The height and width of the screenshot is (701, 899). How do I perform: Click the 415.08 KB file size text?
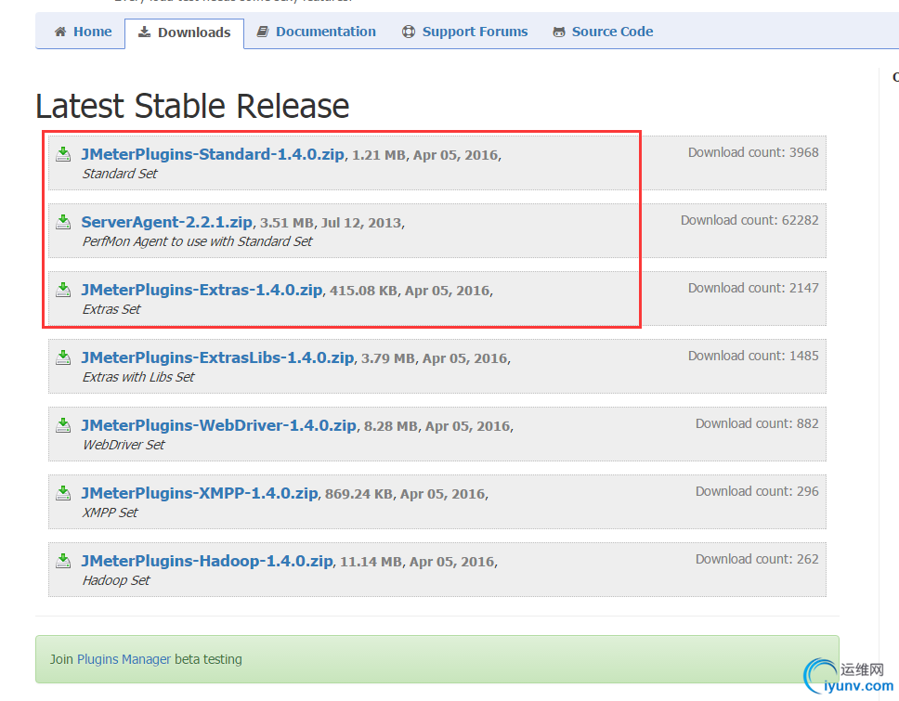point(363,291)
